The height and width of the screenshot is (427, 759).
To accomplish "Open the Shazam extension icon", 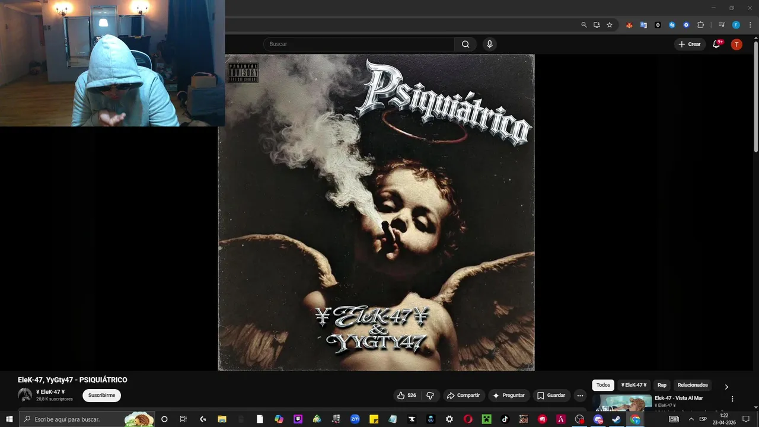I will point(672,25).
